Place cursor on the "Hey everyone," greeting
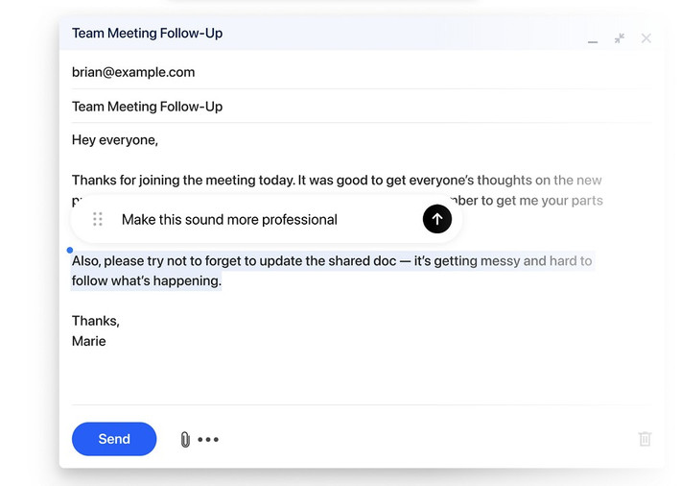This screenshot has width=681, height=486. 115,140
